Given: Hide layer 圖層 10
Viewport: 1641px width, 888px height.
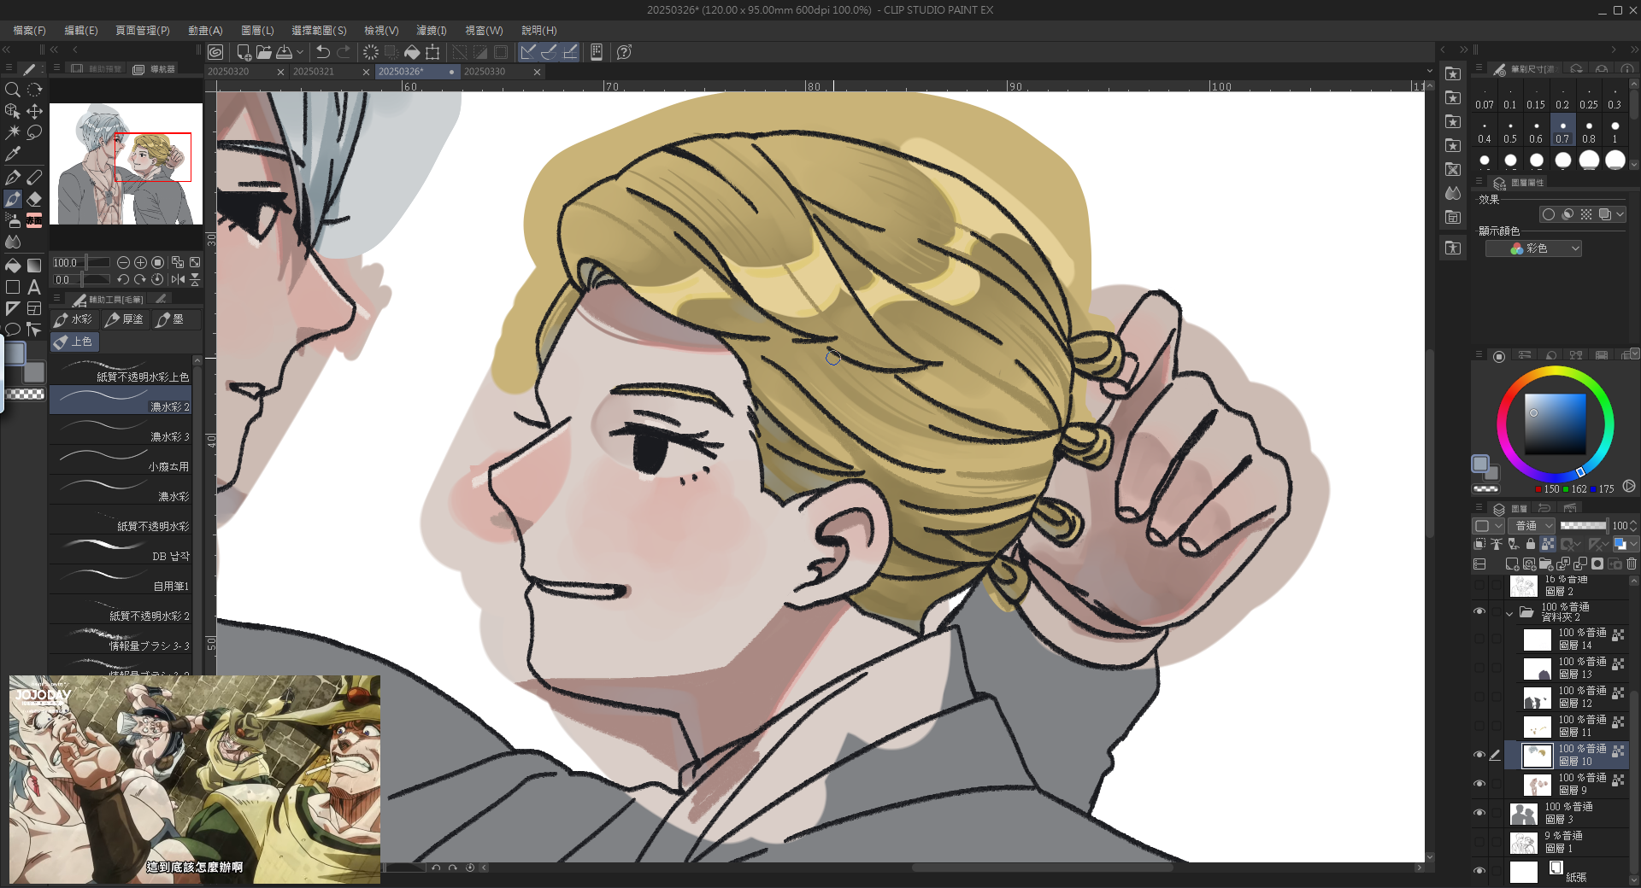Looking at the screenshot, I should [1479, 755].
